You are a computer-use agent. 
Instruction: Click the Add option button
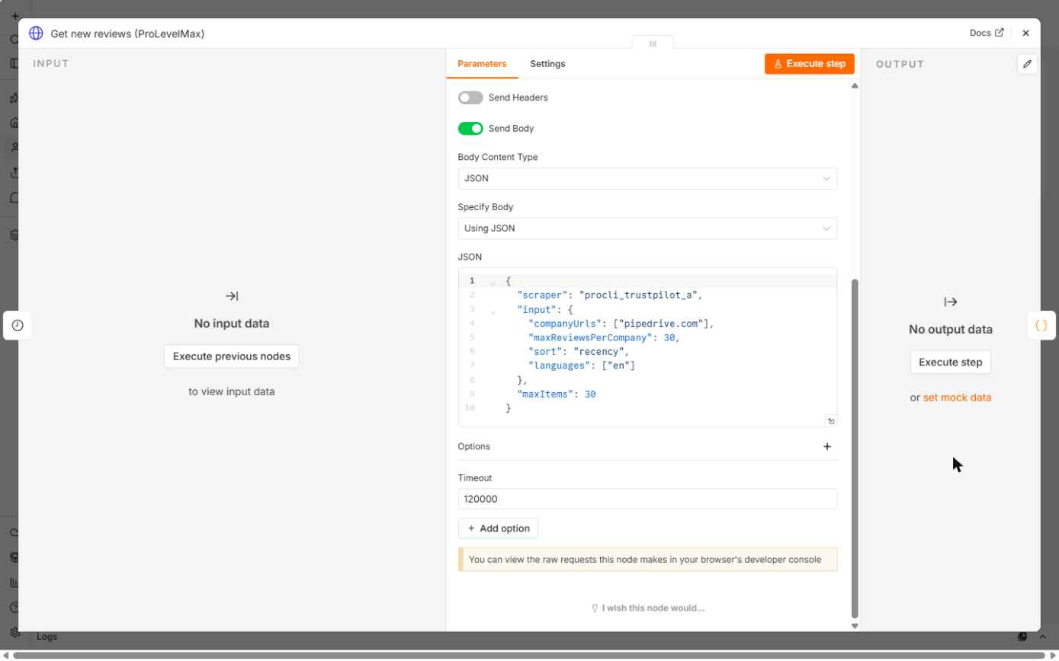[499, 528]
